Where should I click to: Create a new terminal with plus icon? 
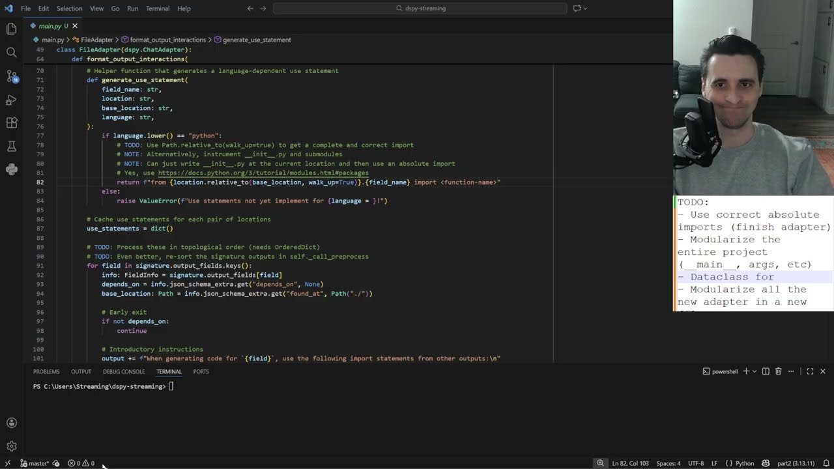(x=746, y=371)
